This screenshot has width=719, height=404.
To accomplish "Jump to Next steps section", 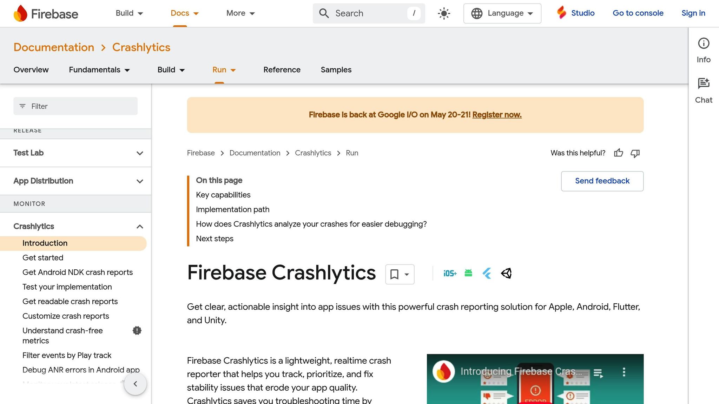I will tap(215, 239).
